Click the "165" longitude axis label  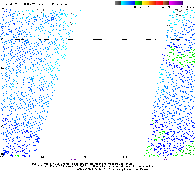point(2,157)
